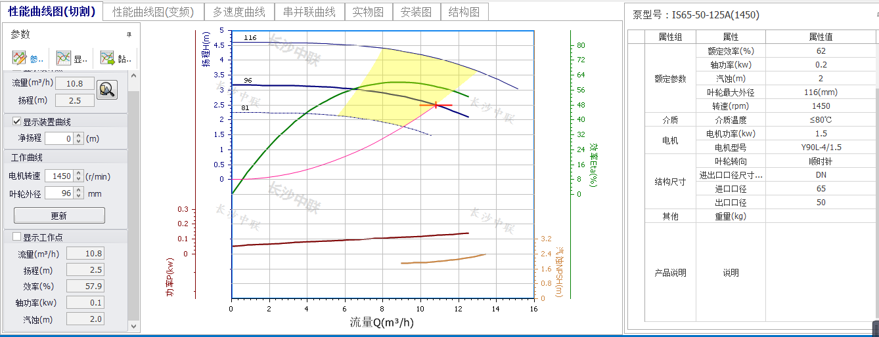879x337 pixels.
Task: Click the 轴功率(kw) field showing 0.1
Action: tap(85, 303)
